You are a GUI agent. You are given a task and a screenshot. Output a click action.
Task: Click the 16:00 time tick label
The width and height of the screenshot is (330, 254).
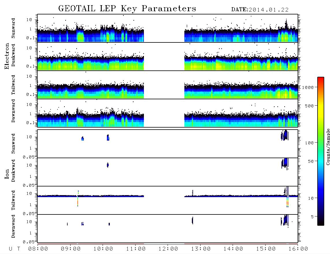(298, 249)
